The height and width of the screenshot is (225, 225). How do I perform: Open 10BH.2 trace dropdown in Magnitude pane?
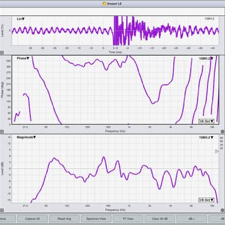click(206, 137)
